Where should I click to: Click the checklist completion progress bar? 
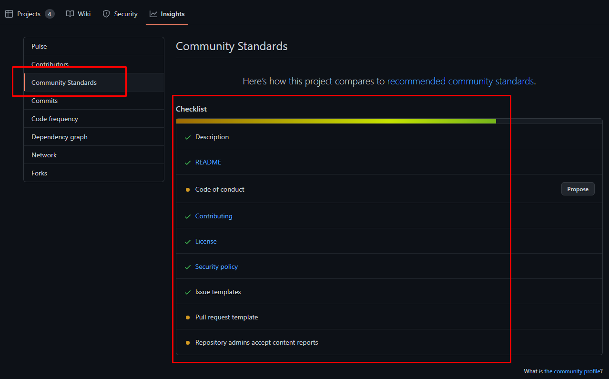click(336, 121)
